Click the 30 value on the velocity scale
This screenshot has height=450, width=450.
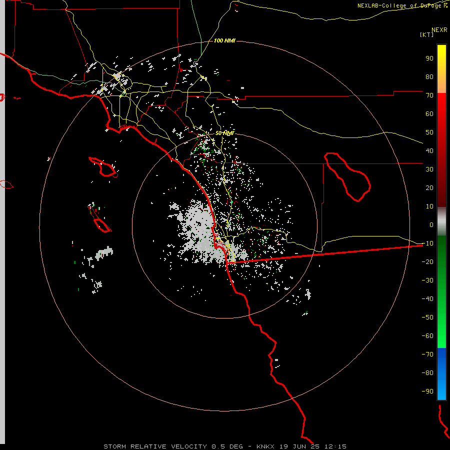click(x=429, y=169)
